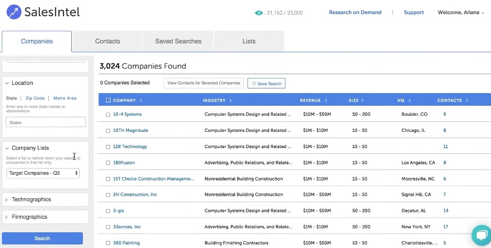Screen dimensions: 491x248
Task: Open the 360 Painting company link
Action: [126, 243]
